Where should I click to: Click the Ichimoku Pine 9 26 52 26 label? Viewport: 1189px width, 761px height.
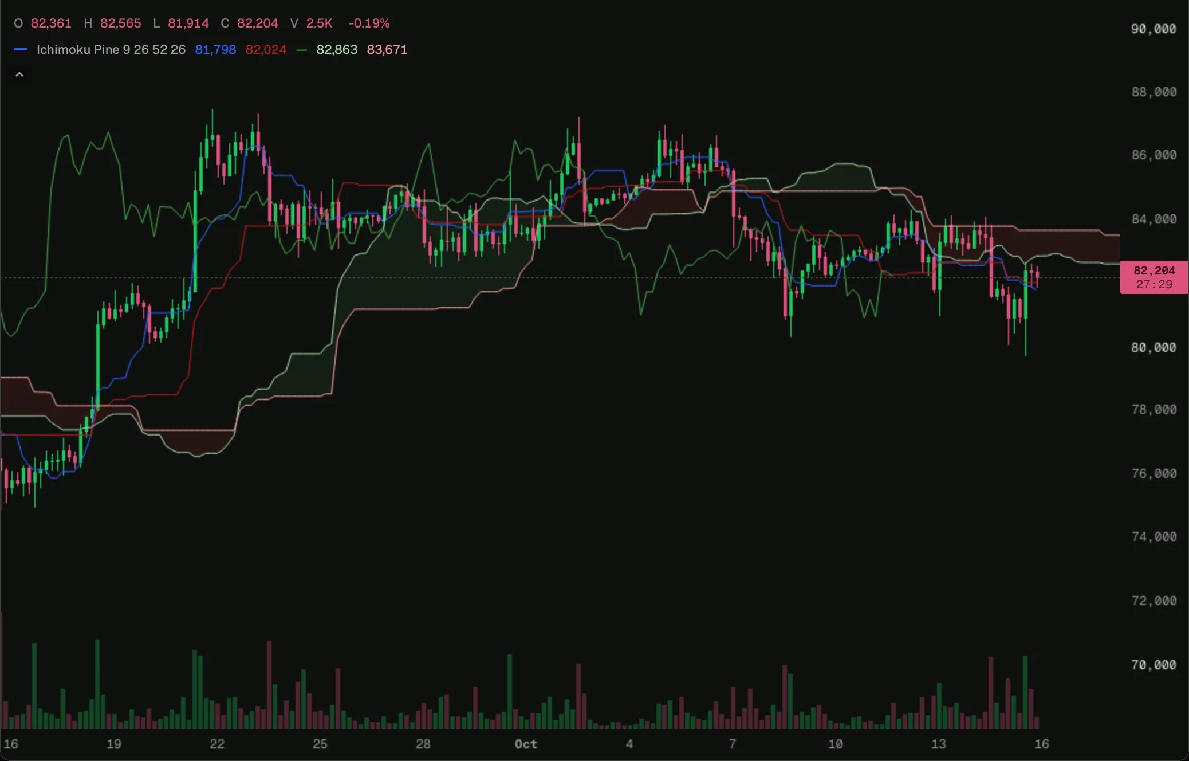click(x=111, y=50)
